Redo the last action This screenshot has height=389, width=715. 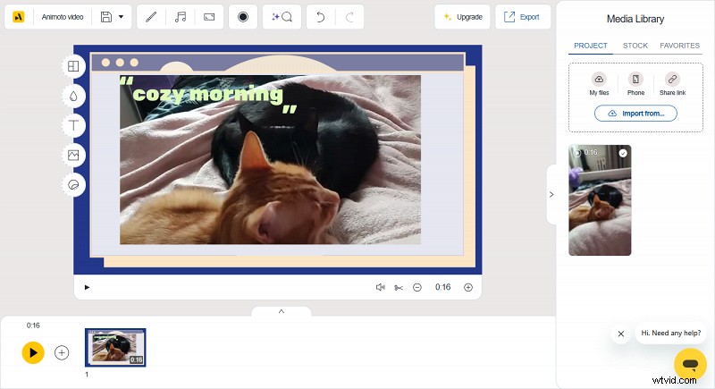coord(349,17)
